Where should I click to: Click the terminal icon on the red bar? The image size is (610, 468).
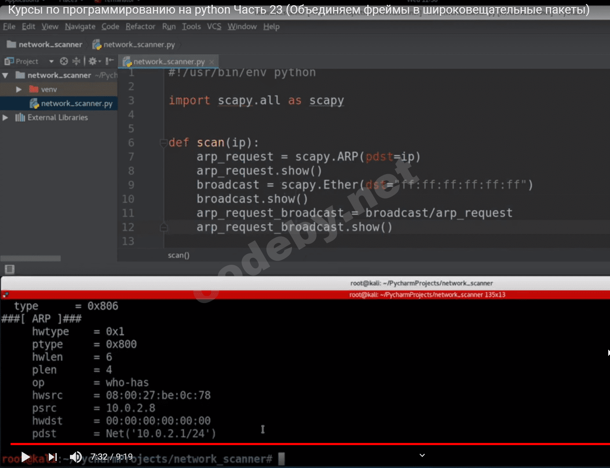[5, 295]
